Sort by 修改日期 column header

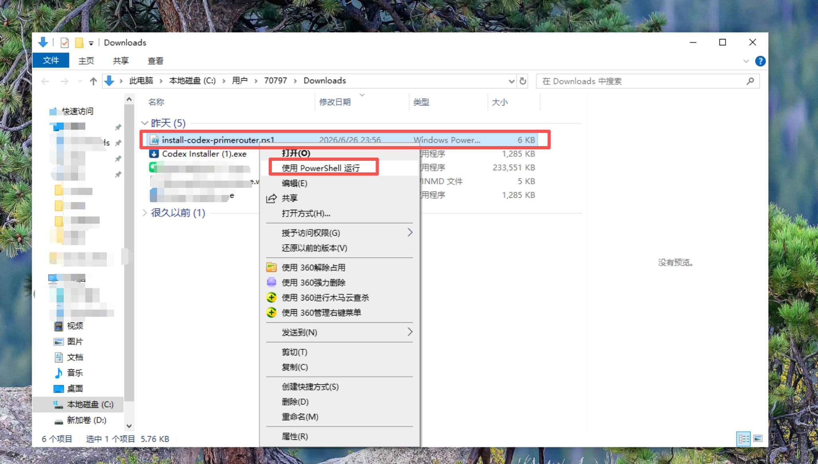(x=361, y=102)
